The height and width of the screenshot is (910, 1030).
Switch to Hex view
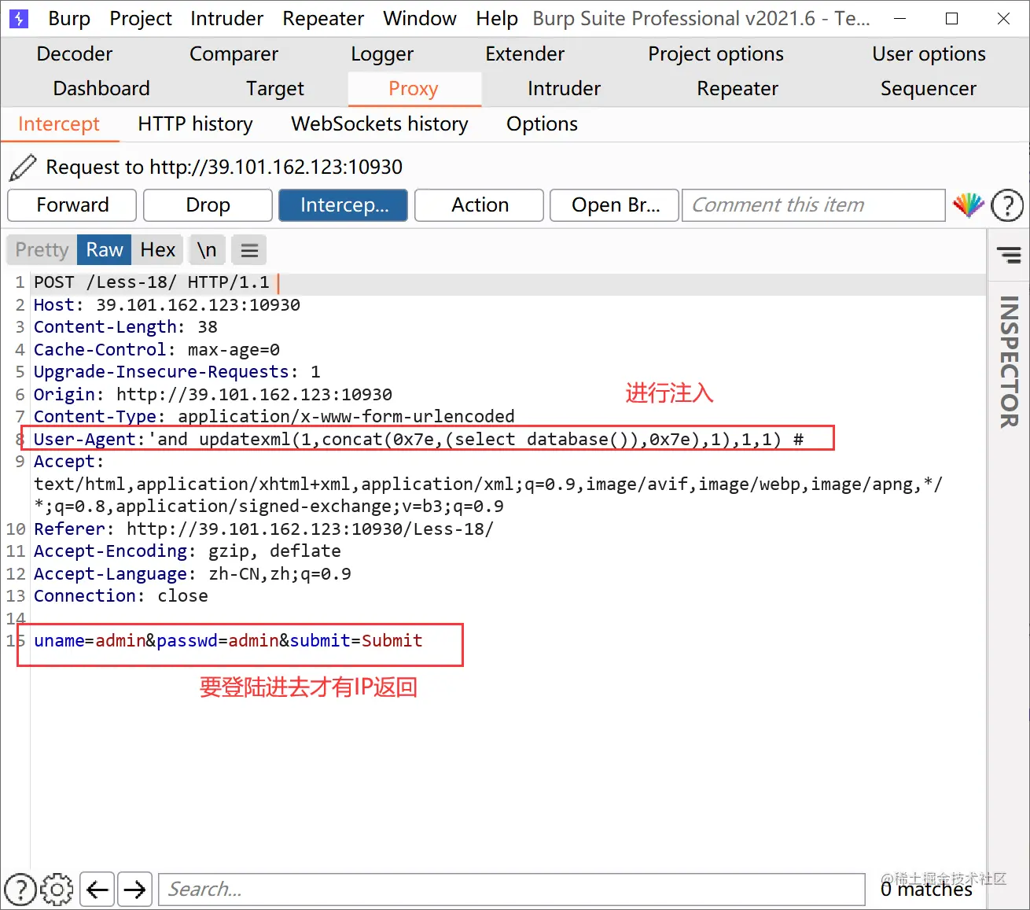point(157,250)
